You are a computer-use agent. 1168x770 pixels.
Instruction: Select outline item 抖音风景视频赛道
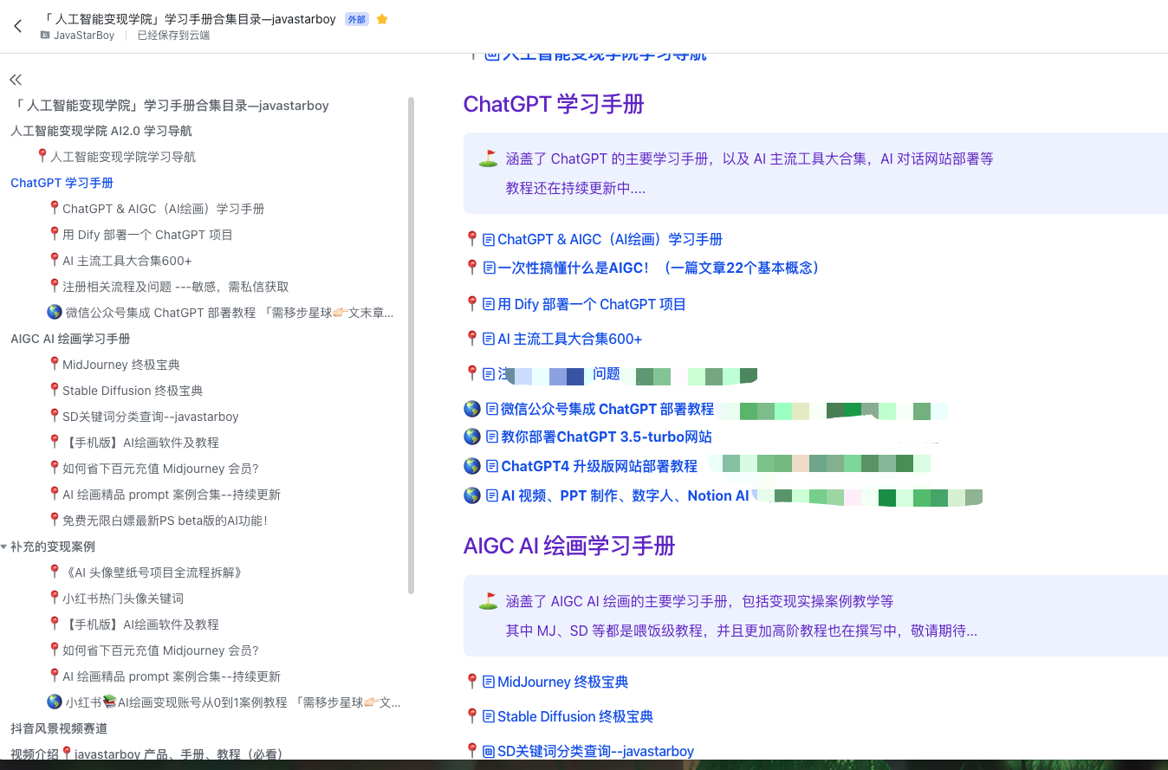(x=59, y=728)
